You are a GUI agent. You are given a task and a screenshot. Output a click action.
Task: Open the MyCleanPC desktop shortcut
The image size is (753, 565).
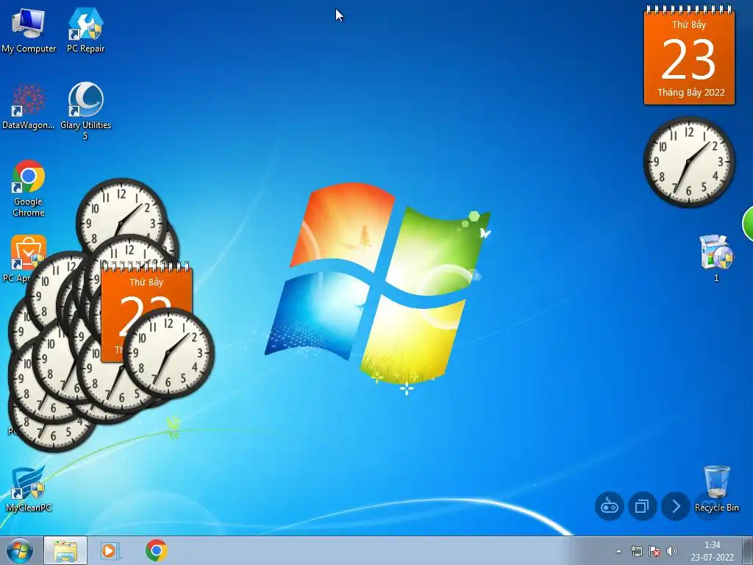[x=29, y=488]
